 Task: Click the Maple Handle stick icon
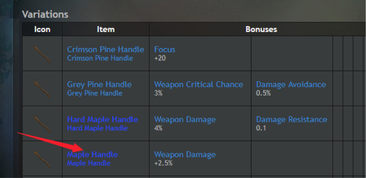(42, 159)
